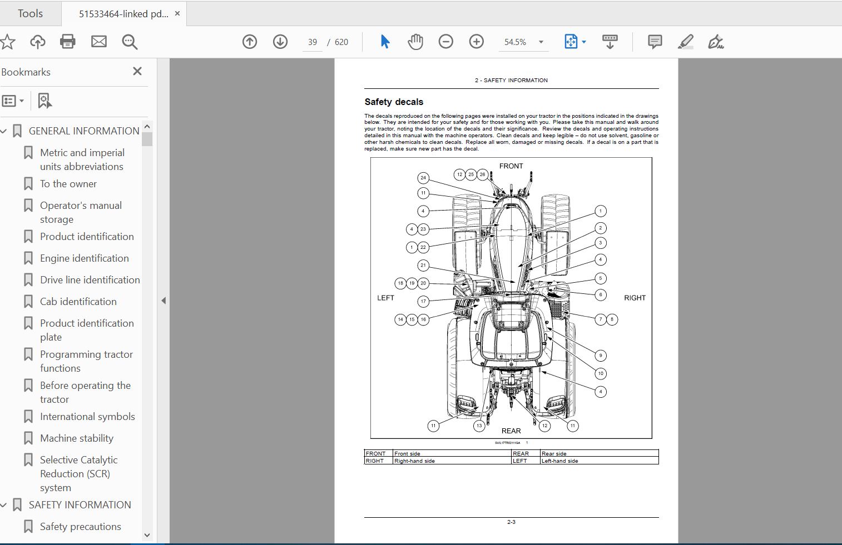Click the Engine identification bookmark ribbon icon
This screenshot has height=545, width=842.
coord(28,258)
